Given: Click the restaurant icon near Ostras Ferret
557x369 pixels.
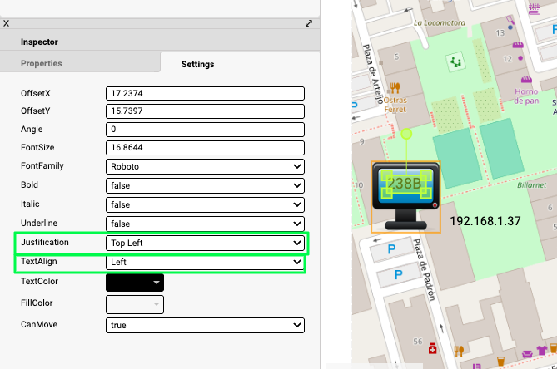Looking at the screenshot, I should [395, 86].
